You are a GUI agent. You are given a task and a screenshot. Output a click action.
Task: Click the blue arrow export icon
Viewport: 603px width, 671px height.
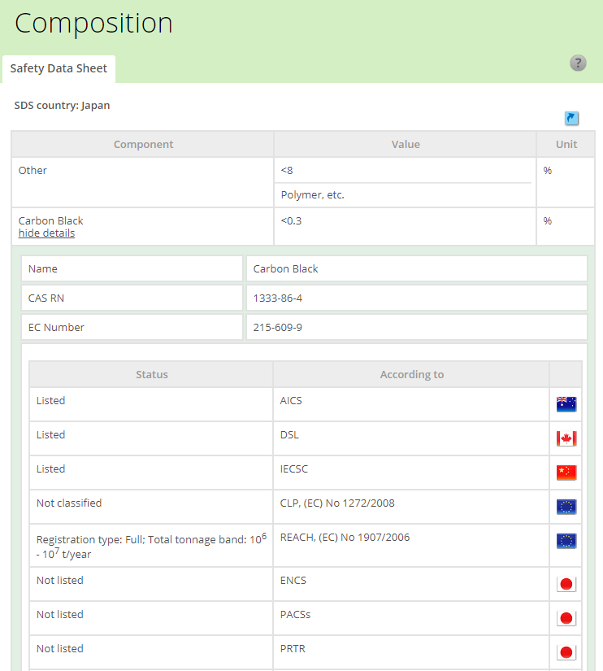click(571, 119)
